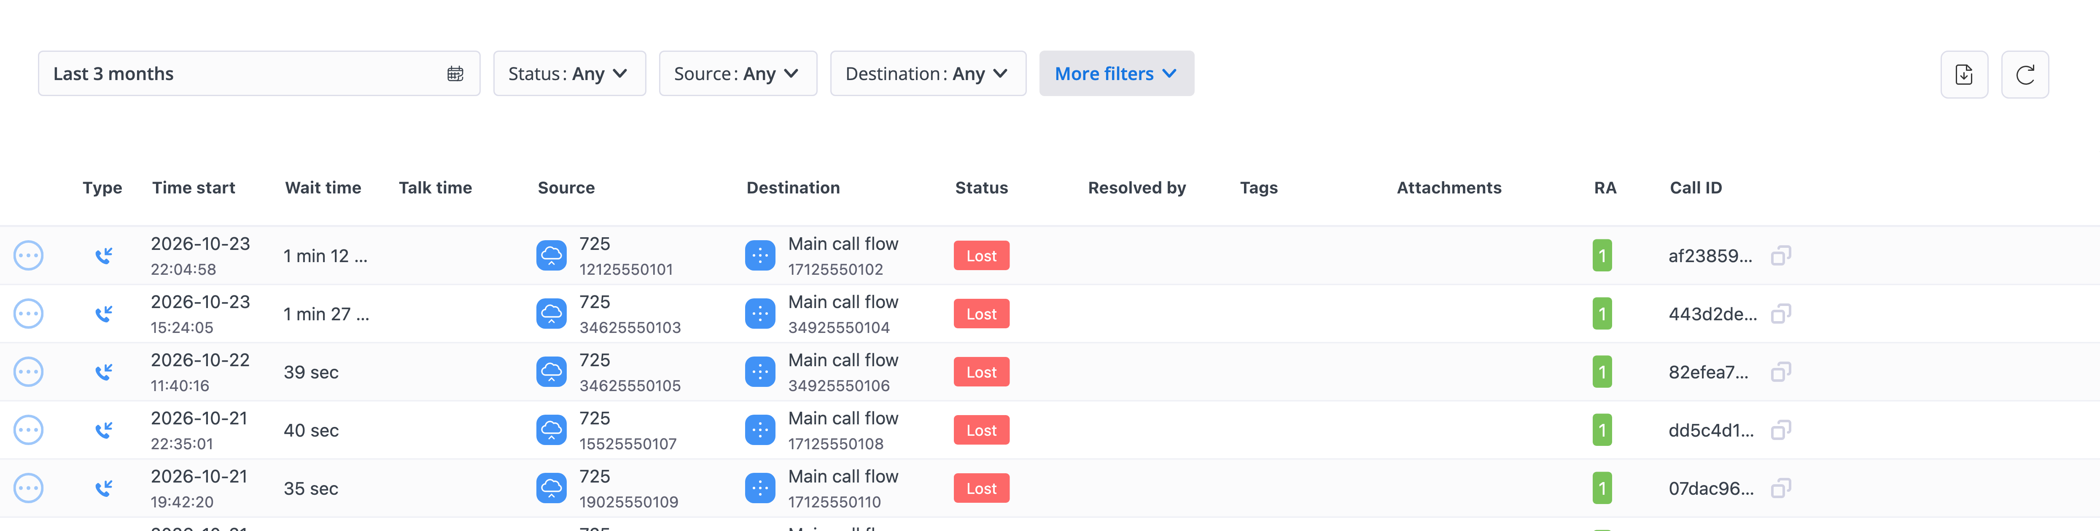Click destination number 34925550104
This screenshot has width=2100, height=531.
(839, 327)
